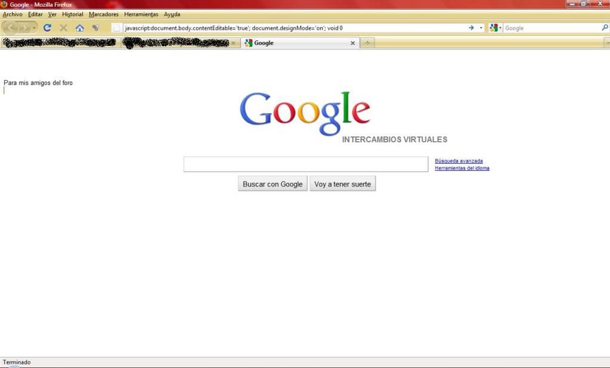Screen dimensions: 610x368
Task: Close the second scribbled-out tab
Action: [x=233, y=43]
